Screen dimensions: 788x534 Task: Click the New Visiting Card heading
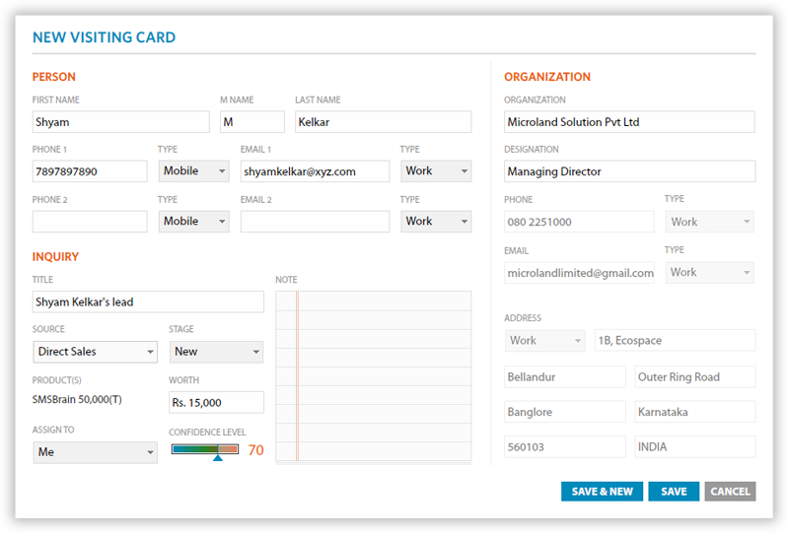pyautogui.click(x=104, y=37)
